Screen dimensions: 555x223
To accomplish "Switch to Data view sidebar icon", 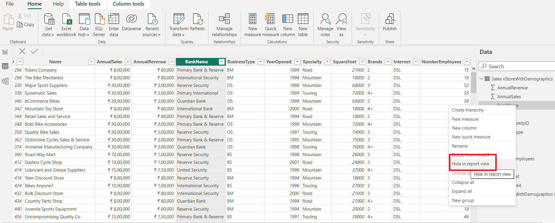I will (x=5, y=66).
